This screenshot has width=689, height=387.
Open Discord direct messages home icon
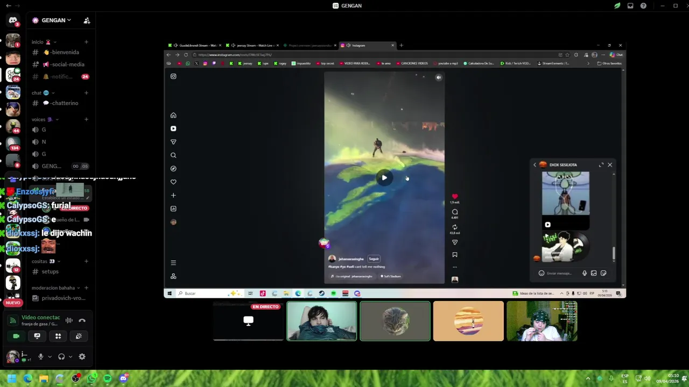click(x=13, y=20)
